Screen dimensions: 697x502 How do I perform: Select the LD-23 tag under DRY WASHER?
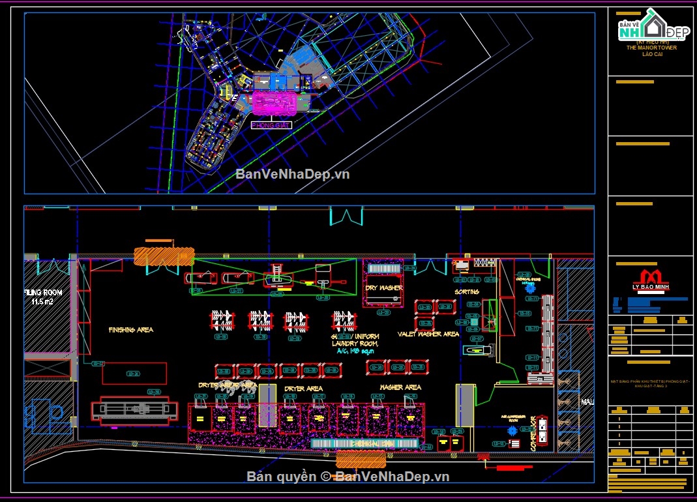click(383, 312)
